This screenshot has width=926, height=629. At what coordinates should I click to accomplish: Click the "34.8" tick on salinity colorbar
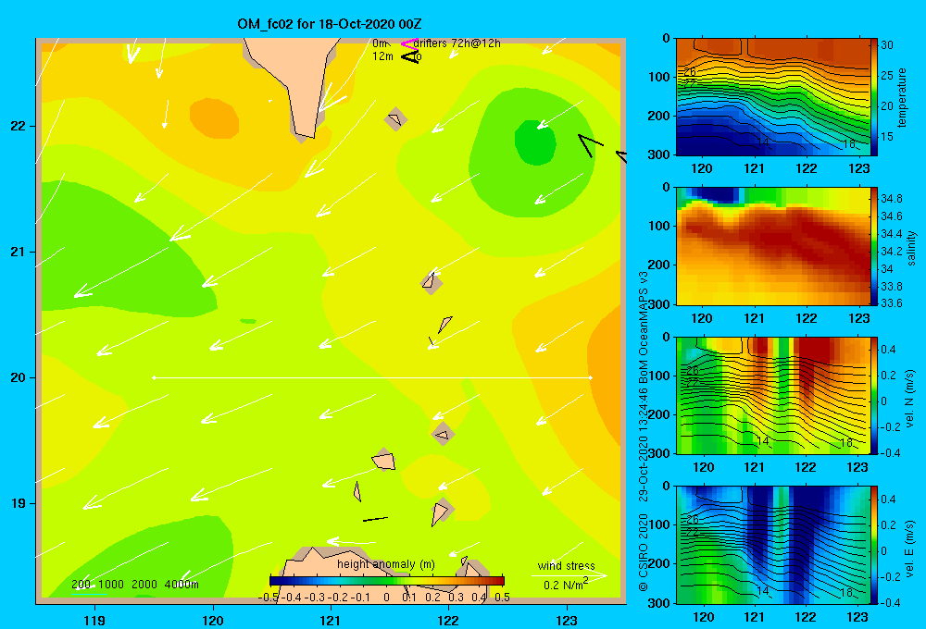[892, 199]
